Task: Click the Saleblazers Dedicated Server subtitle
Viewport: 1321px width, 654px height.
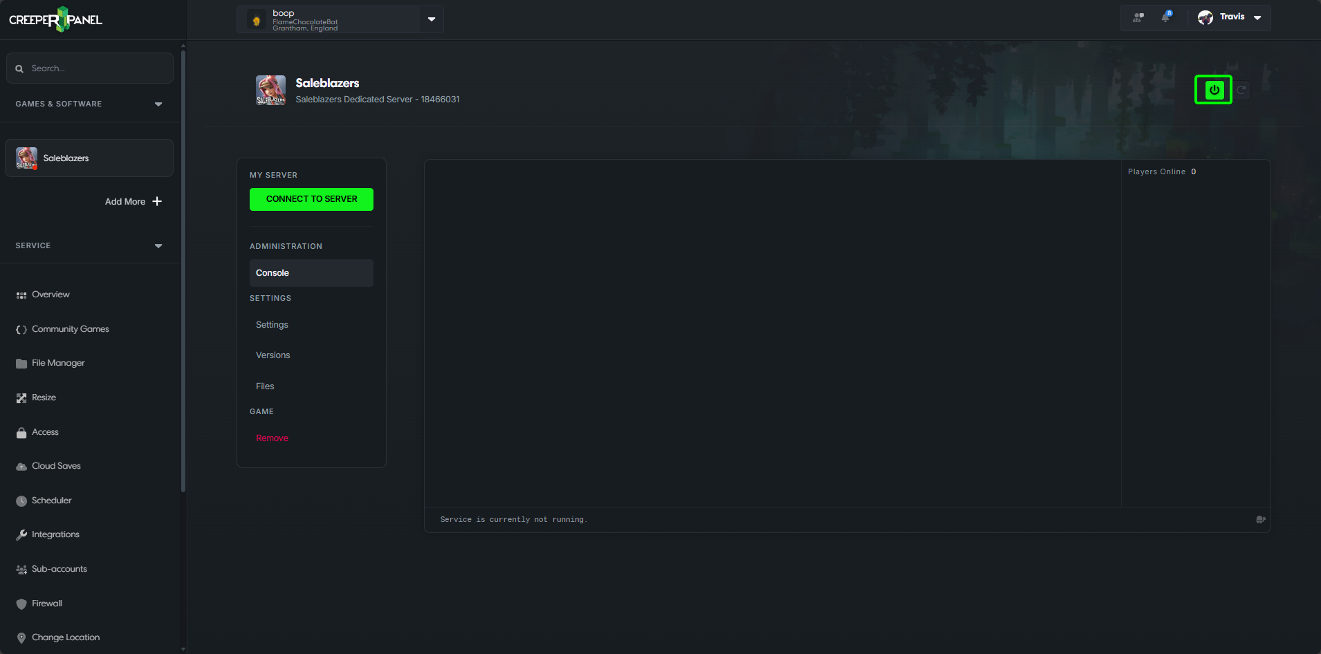Action: (378, 100)
